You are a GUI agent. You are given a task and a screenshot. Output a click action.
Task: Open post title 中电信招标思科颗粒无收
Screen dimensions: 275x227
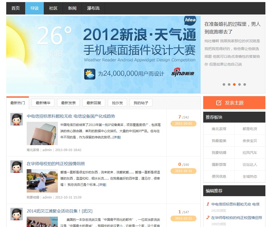click(71, 116)
